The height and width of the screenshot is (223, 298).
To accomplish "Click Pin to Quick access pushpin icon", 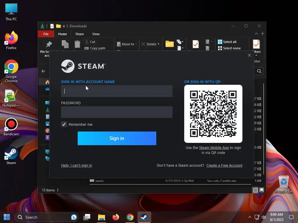I will click(49, 44).
